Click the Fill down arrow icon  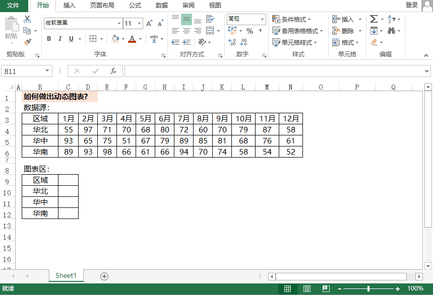coord(374,31)
